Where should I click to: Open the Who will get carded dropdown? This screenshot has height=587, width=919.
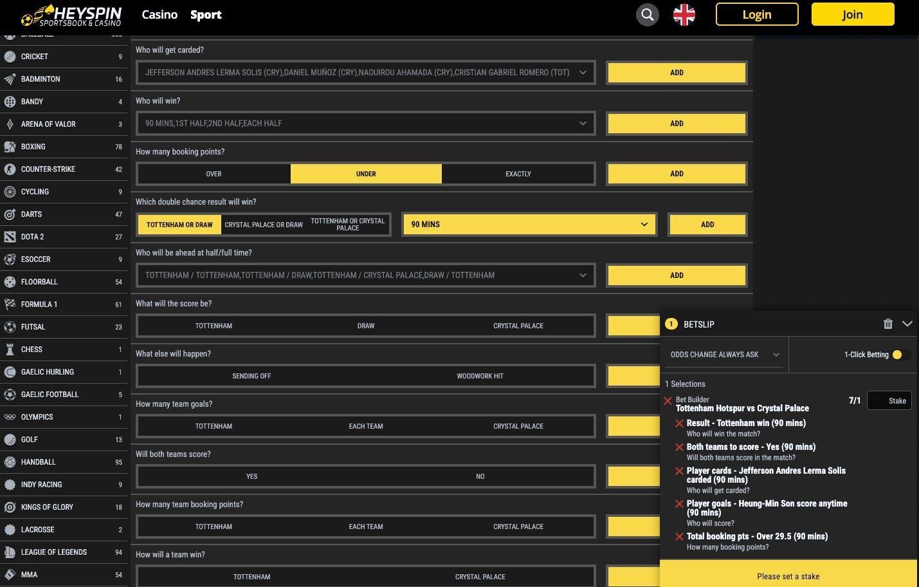[366, 73]
